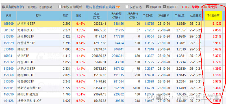Open net value 2.0004
226x104 pixels.
pyautogui.click(x=149, y=37)
